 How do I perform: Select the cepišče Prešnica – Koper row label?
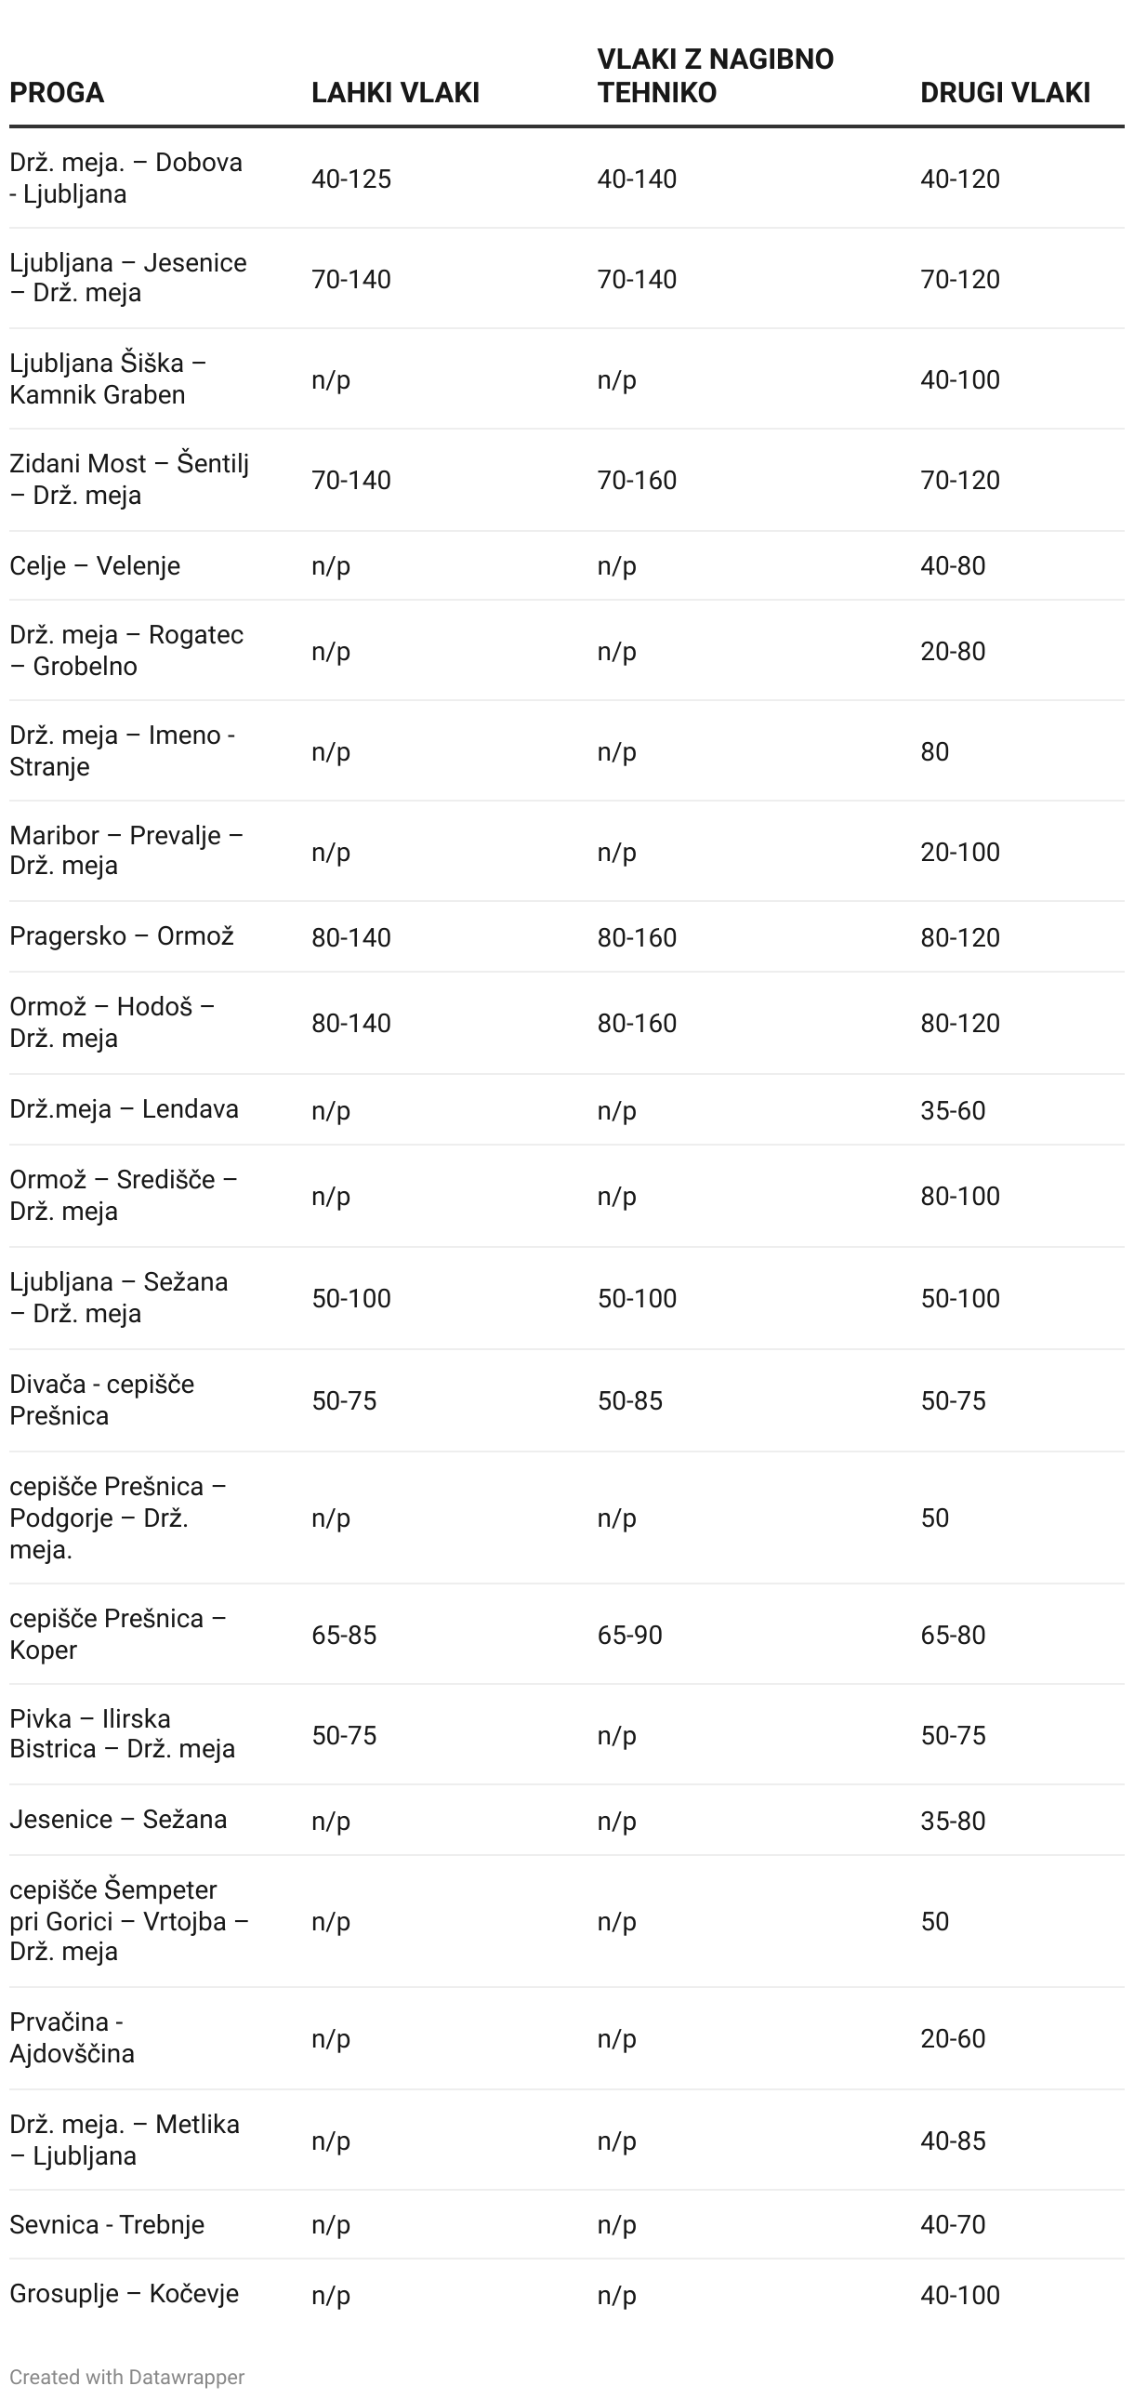pyautogui.click(x=118, y=1634)
